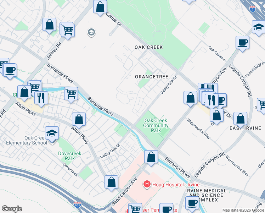Click the Jeffrey Rd street label

[x=54, y=51]
